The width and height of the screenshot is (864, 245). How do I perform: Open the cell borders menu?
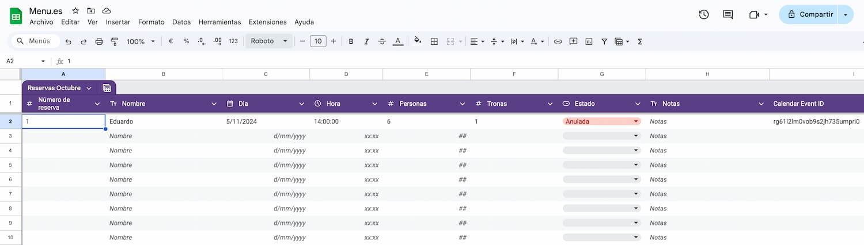click(x=434, y=41)
